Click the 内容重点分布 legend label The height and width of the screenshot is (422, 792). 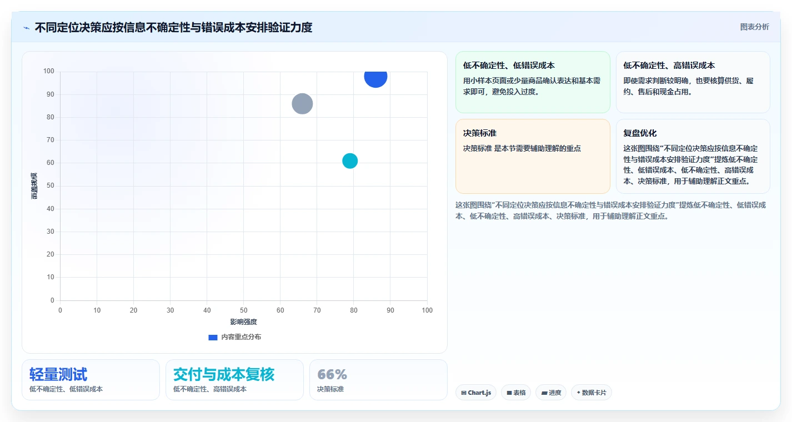(241, 337)
